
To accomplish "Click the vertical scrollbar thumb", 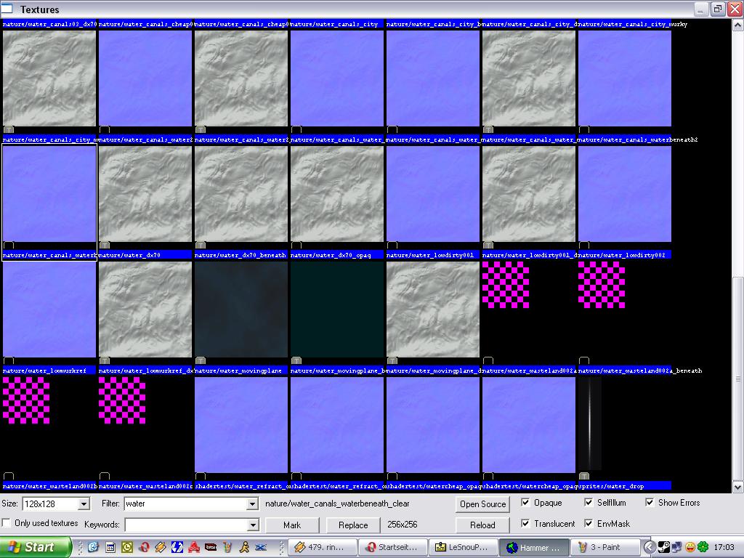I will click(x=738, y=379).
